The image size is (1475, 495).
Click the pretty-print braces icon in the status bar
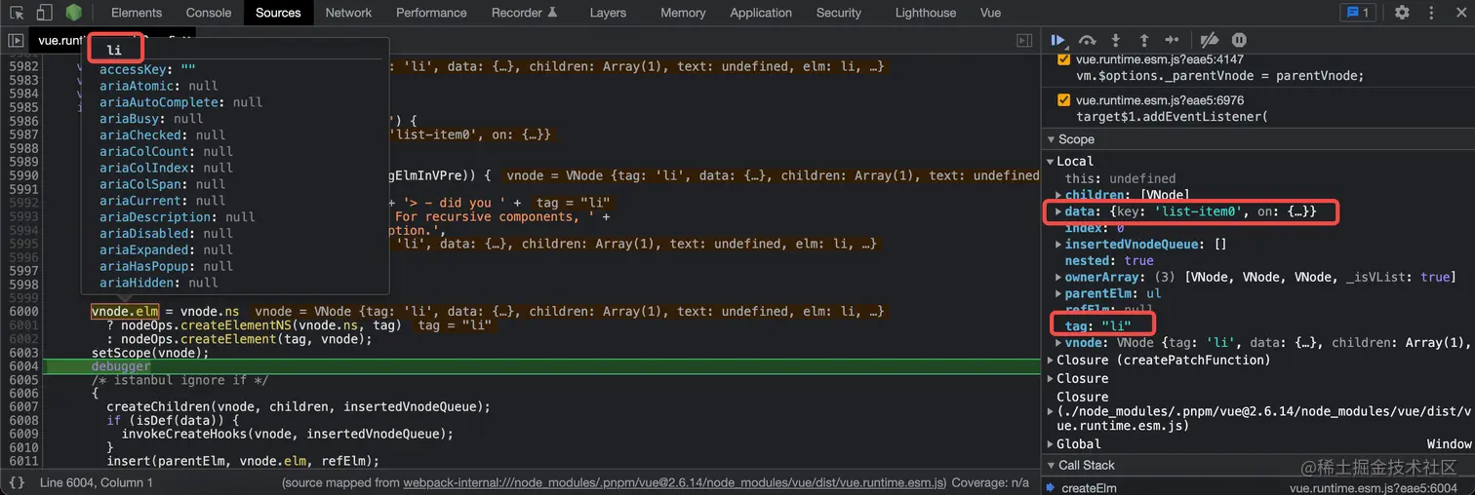pyautogui.click(x=17, y=482)
